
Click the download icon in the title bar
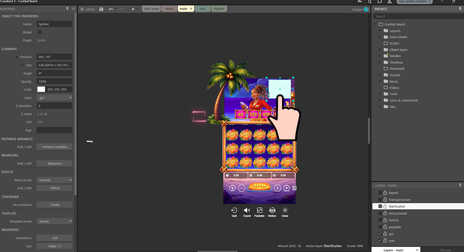(389, 2)
